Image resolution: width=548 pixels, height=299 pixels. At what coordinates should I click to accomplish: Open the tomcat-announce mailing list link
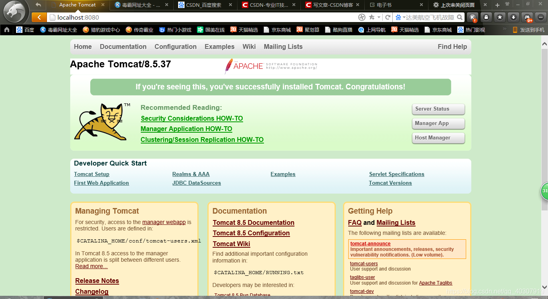[370, 243]
